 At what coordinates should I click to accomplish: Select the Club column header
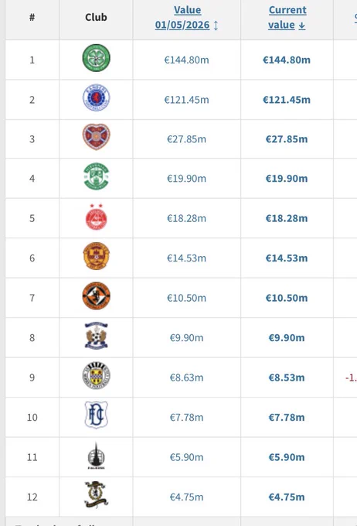coord(97,18)
